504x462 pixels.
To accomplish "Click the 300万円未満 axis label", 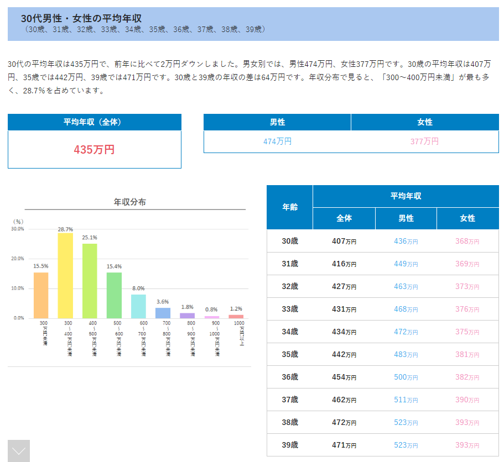I will click(44, 333).
